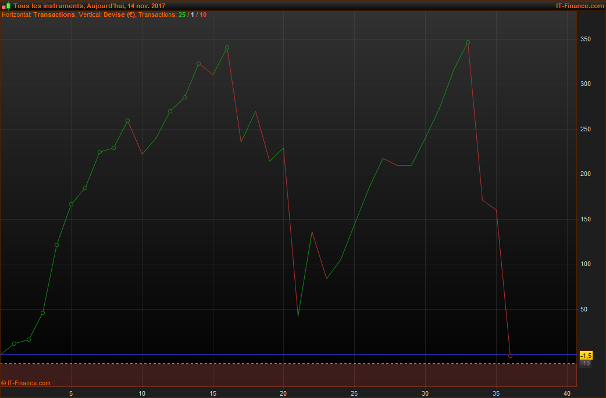This screenshot has height=398, width=606.
Task: Click the '100' label on the vertical axis
Action: [x=586, y=264]
